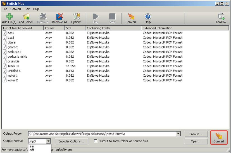The image size is (231, 153).
Task: Click the 0.143 size value
Action: [70, 71]
